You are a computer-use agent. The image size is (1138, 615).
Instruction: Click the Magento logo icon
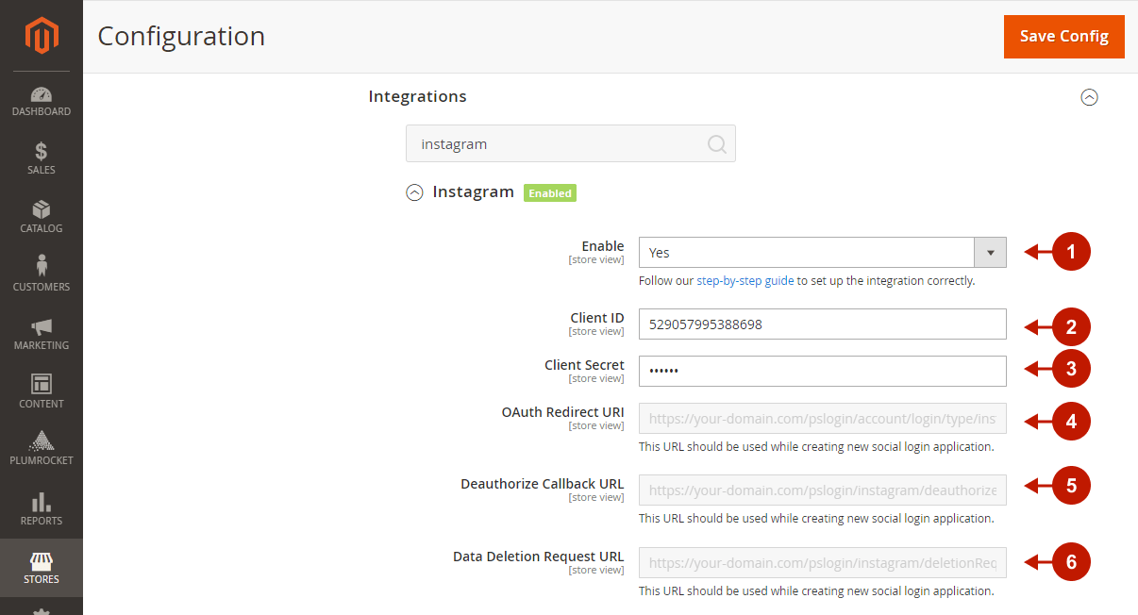pyautogui.click(x=41, y=36)
